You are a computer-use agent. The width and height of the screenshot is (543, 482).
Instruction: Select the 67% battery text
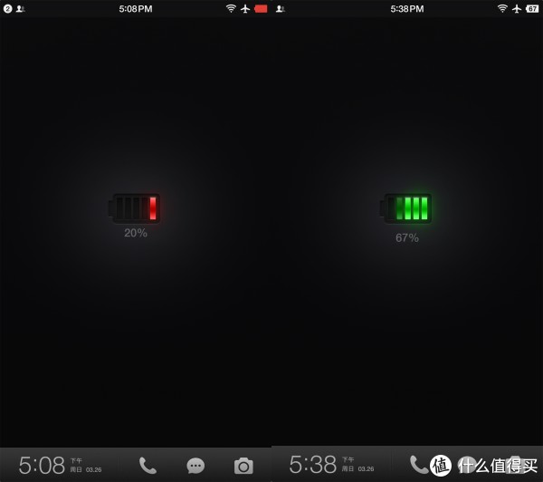point(407,237)
